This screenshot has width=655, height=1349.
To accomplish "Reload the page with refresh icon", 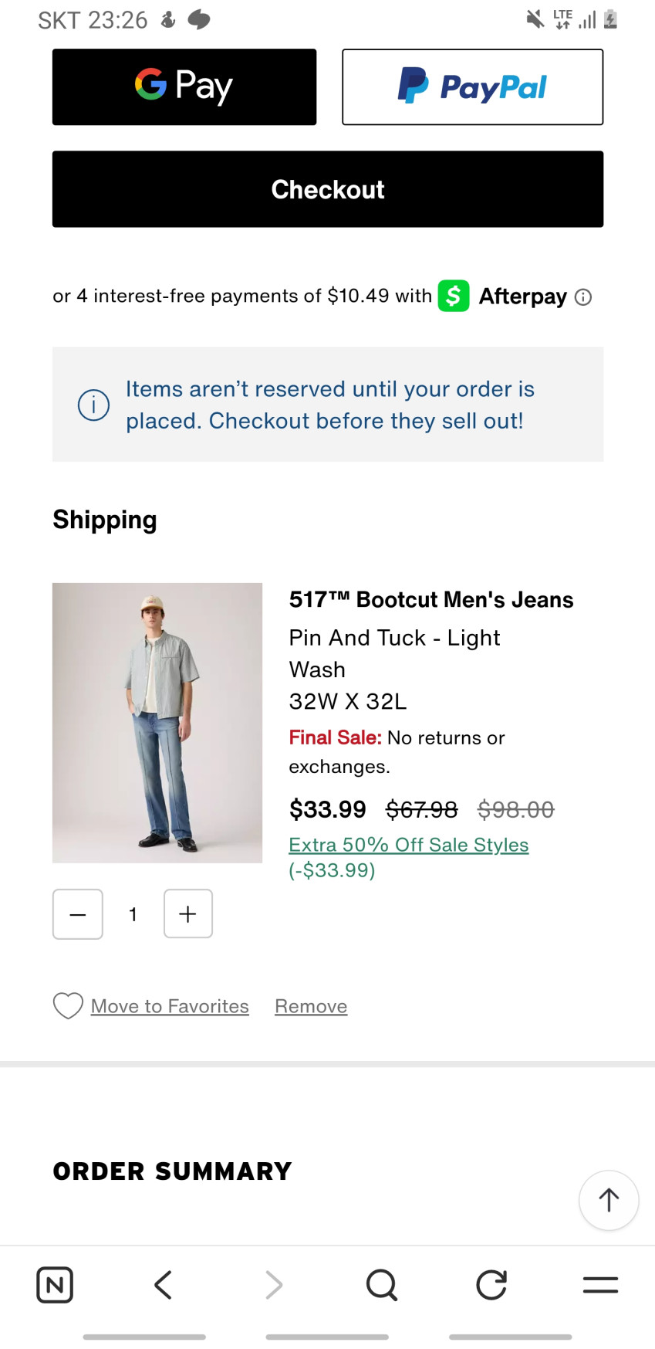I will coord(491,1285).
